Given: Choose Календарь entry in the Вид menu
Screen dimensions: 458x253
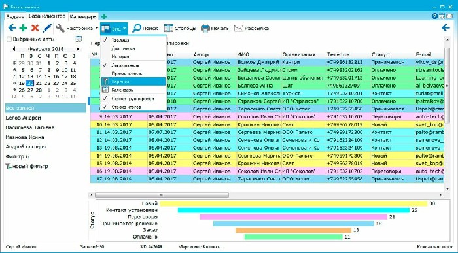Looking at the screenshot, I should click(133, 90).
